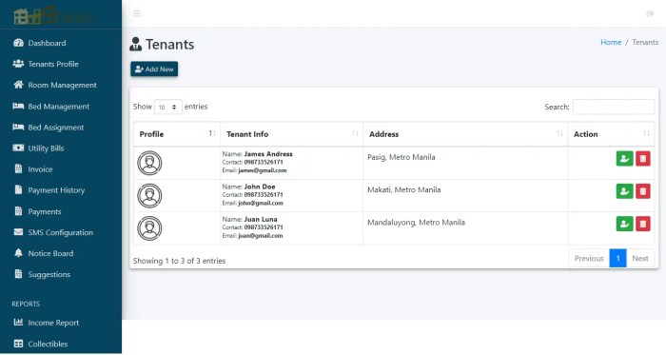
Task: Follow the Home breadcrumb link
Action: click(x=611, y=43)
